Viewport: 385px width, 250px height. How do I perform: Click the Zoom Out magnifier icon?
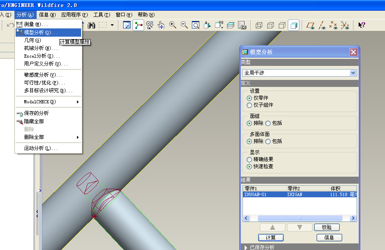click(184, 25)
